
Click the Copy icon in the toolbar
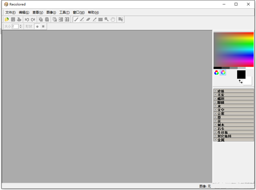(x=41, y=20)
